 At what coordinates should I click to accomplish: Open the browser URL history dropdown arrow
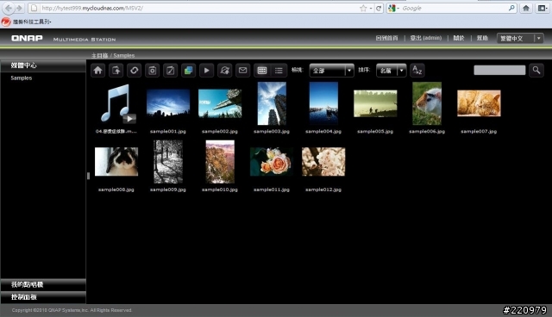click(x=371, y=9)
